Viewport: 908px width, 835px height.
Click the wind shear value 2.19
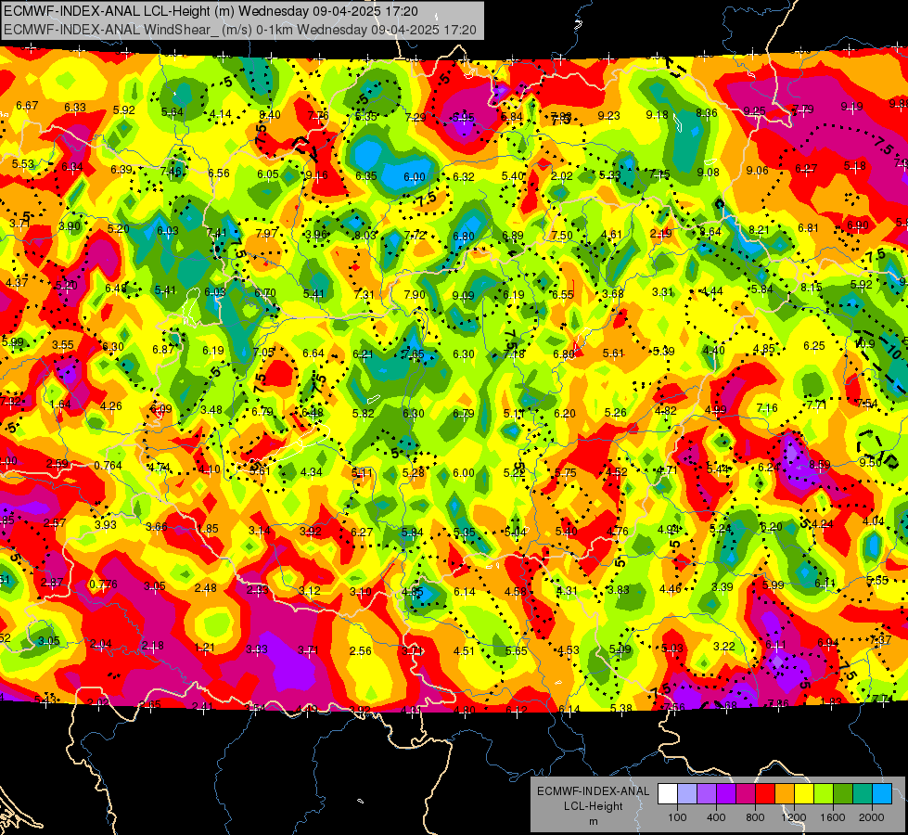coord(660,234)
